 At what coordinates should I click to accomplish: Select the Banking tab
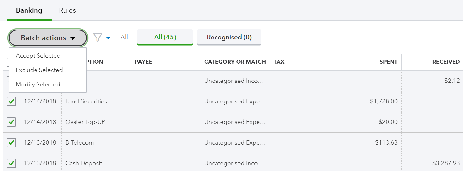coord(29,10)
